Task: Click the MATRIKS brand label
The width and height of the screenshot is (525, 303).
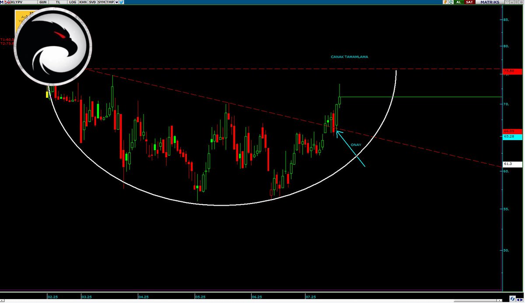Action: point(490,2)
